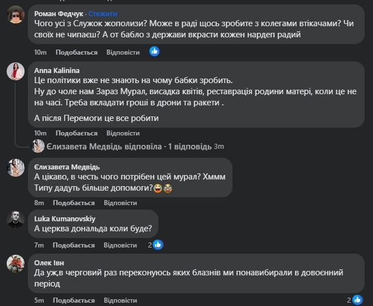Click Luka Kumanovskiy's name link

[x=66, y=217]
